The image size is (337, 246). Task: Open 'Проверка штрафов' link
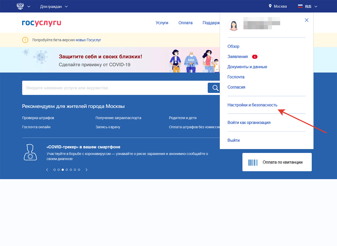(x=38, y=118)
